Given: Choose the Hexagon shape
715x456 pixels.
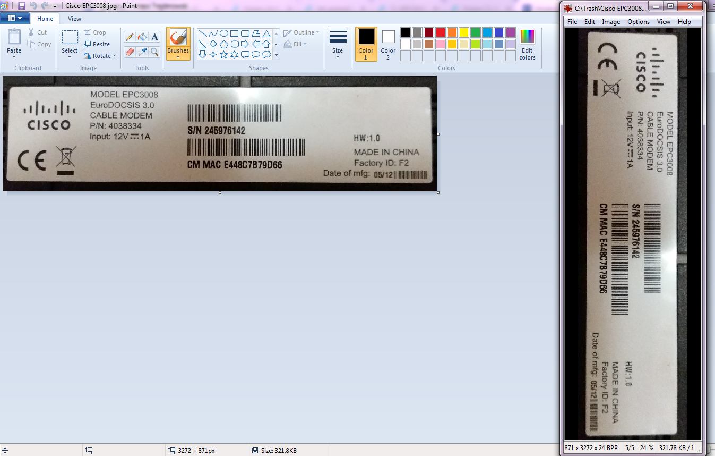Looking at the screenshot, I should (234, 44).
